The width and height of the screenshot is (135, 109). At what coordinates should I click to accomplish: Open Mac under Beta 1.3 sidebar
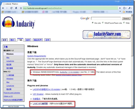tap(8, 82)
